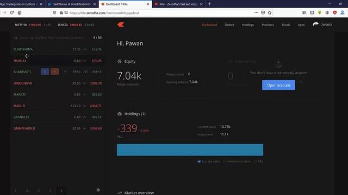This screenshot has height=195, width=348.
Task: Switch to watchlist page 2
Action: [x=27, y=190]
